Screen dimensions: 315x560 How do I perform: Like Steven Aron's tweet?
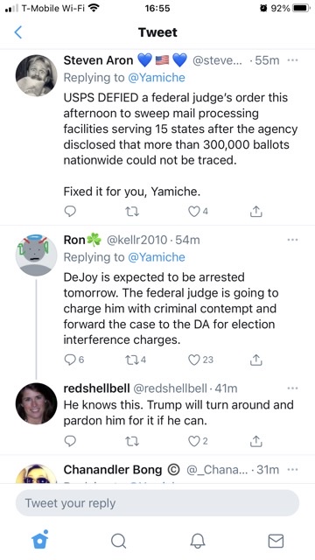(198, 212)
